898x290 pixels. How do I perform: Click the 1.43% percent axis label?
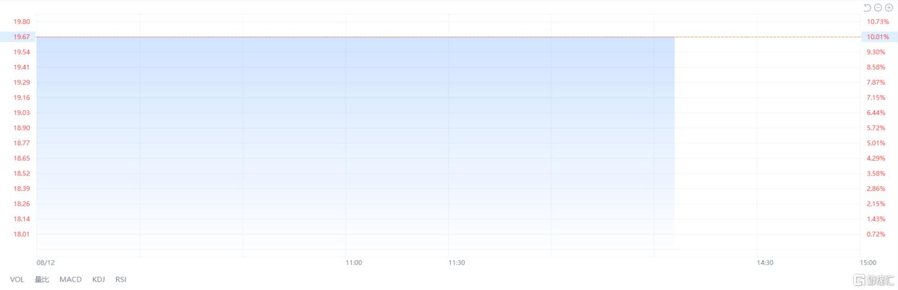click(876, 219)
